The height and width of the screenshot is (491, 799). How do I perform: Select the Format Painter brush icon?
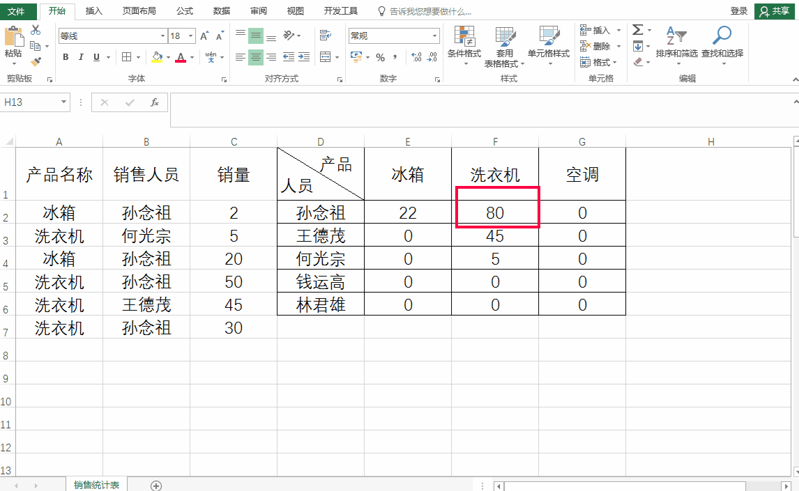click(x=36, y=61)
